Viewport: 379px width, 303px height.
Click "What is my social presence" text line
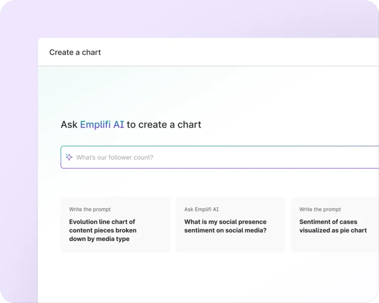(x=226, y=222)
